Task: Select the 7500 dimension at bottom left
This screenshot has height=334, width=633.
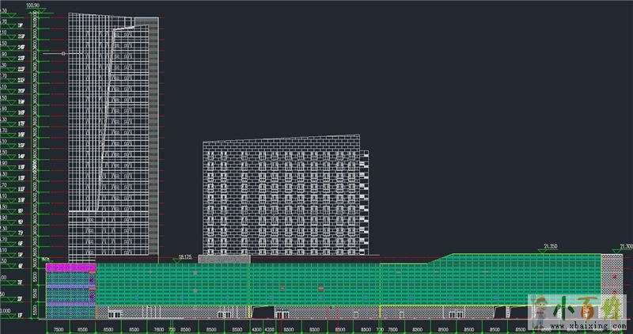Action: pyautogui.click(x=58, y=328)
